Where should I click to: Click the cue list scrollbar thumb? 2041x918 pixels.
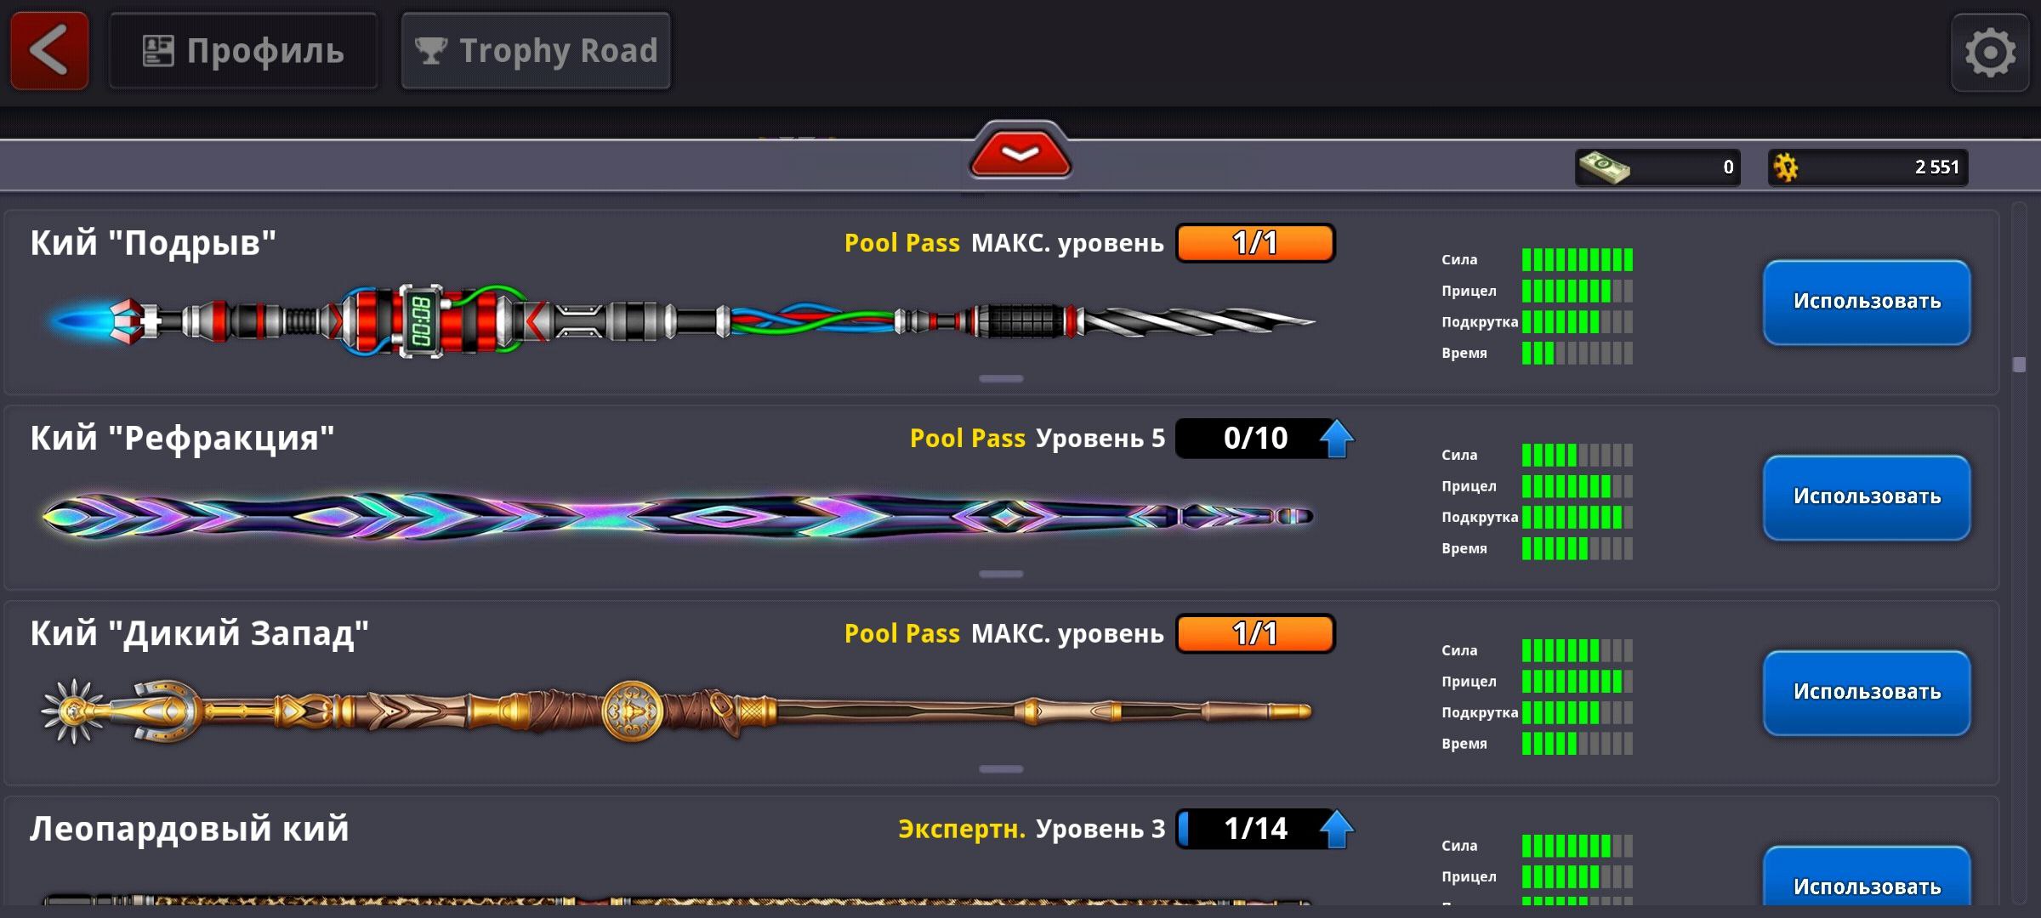[2020, 365]
